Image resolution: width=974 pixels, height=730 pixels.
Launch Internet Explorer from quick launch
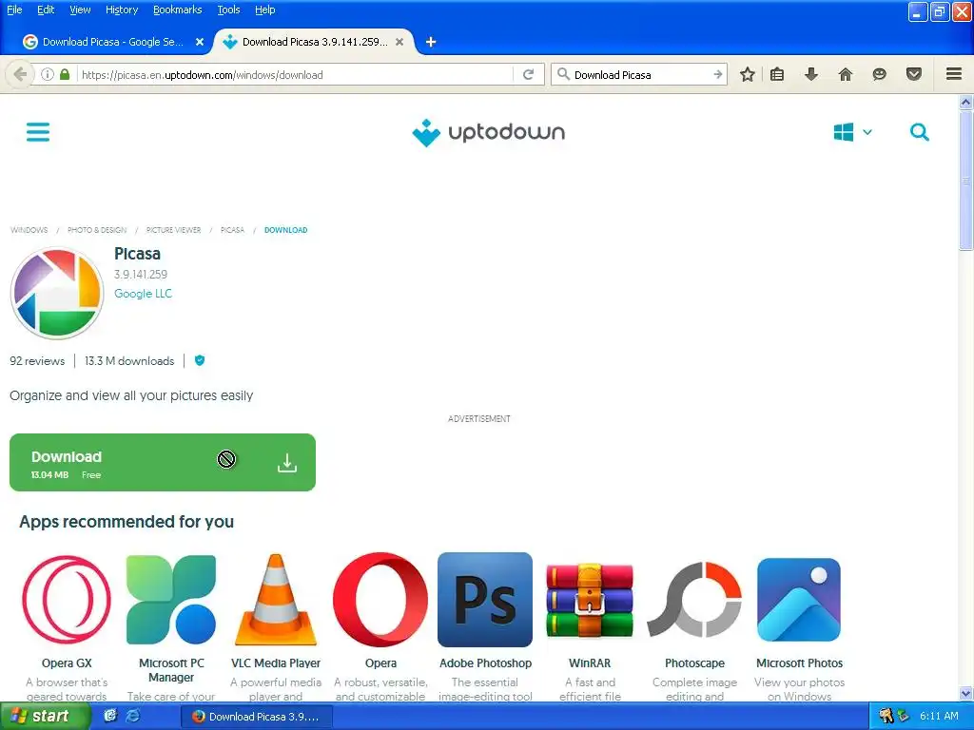tap(133, 716)
